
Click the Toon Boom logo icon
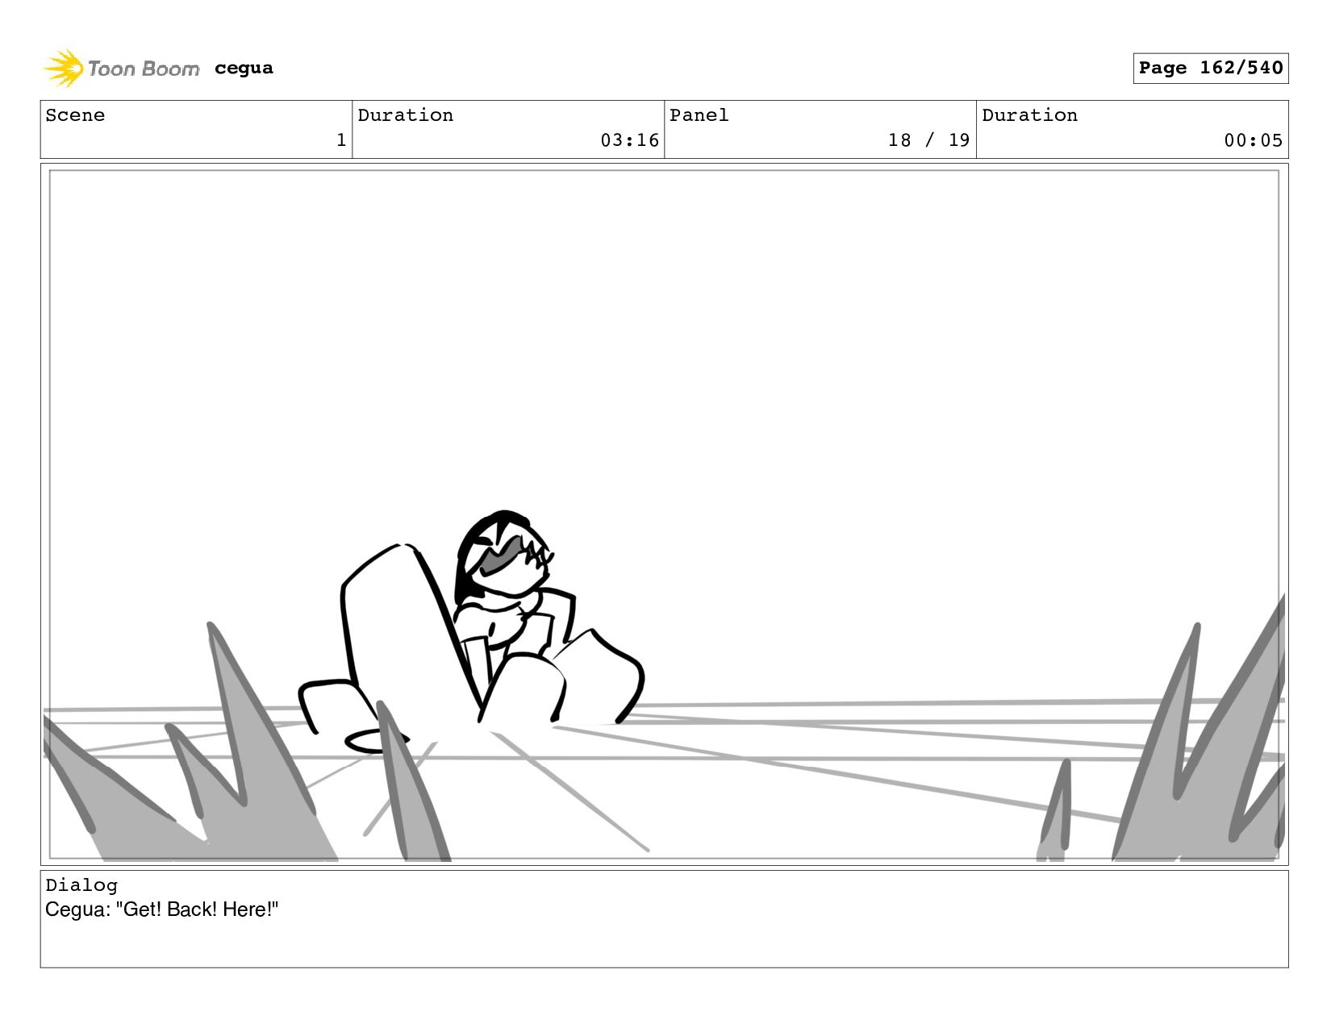(x=64, y=69)
